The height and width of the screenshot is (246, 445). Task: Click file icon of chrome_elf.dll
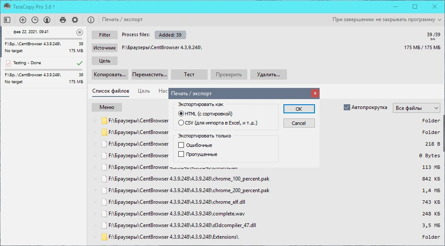point(104,202)
